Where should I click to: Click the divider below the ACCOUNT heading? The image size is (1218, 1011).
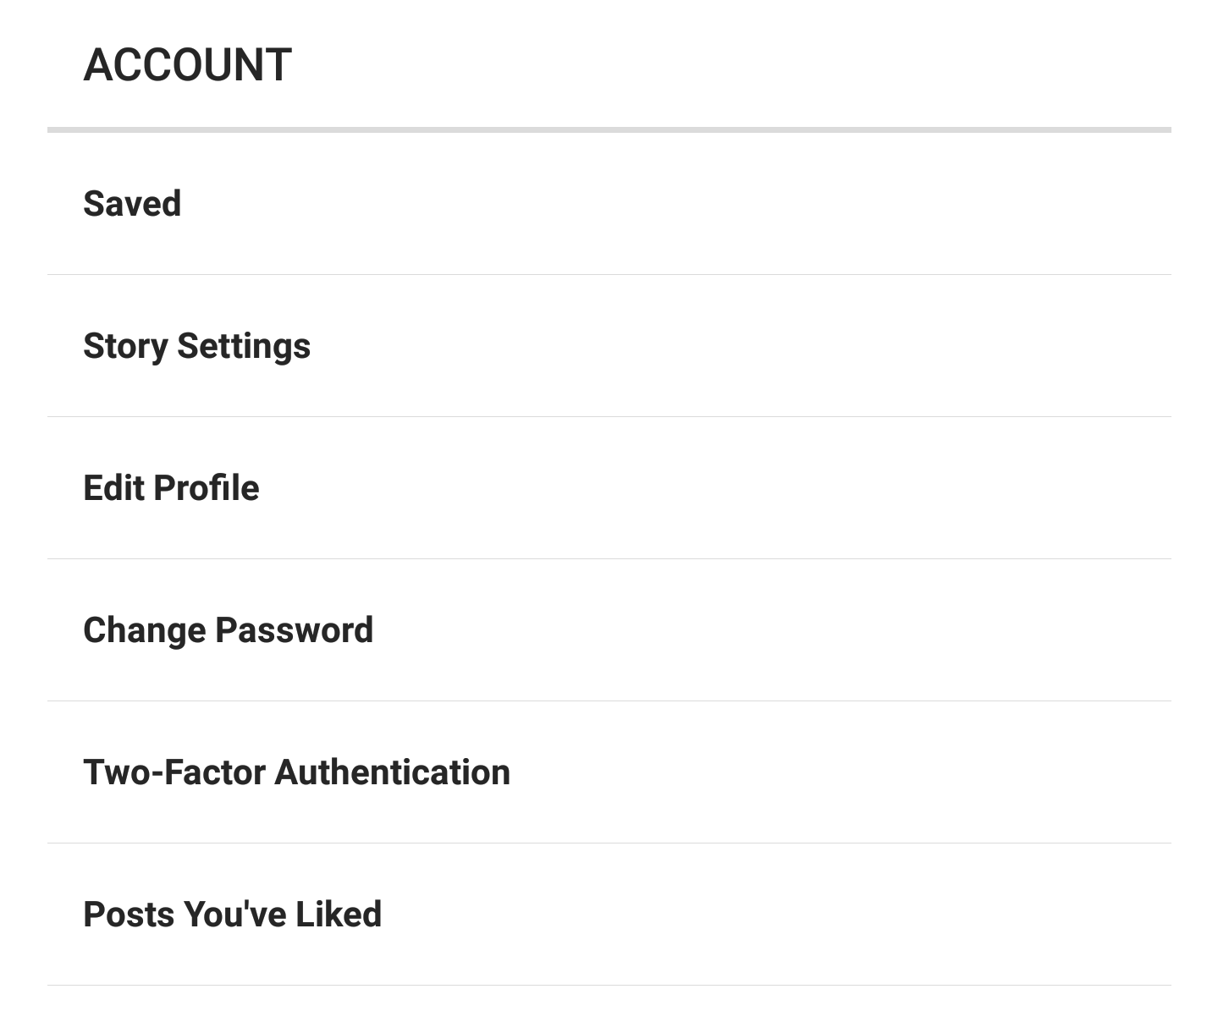609,129
